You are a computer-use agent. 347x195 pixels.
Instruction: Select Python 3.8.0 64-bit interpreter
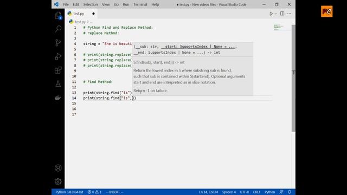(69, 192)
